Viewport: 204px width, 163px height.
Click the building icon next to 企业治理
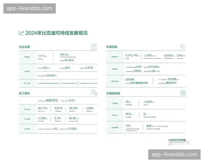coord(94,47)
